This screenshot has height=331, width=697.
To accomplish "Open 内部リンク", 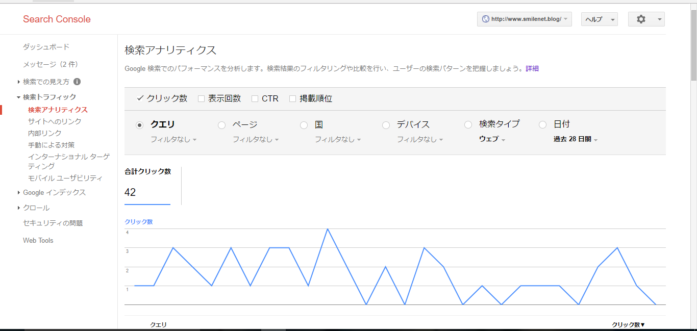I will 45,133.
